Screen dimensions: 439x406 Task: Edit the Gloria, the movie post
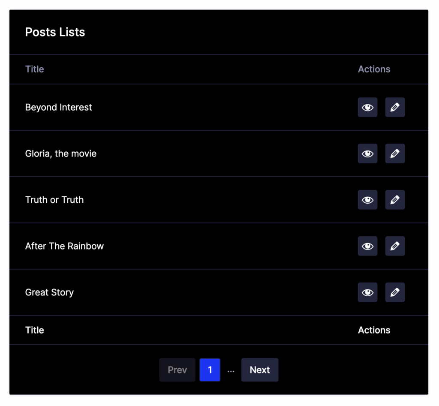[x=395, y=153]
